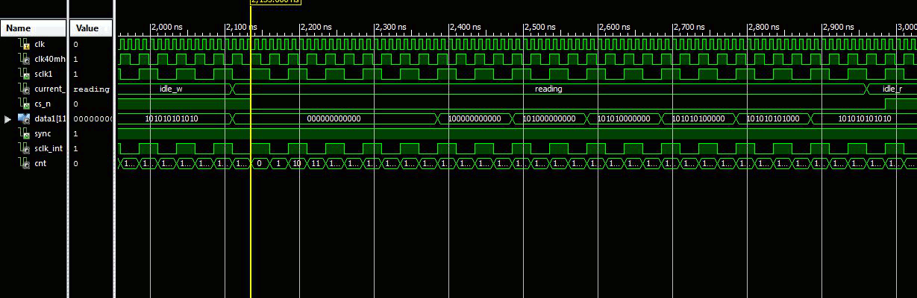Viewport: 917px width, 298px height.
Task: Click the cnt signal icon
Action: pos(24,164)
